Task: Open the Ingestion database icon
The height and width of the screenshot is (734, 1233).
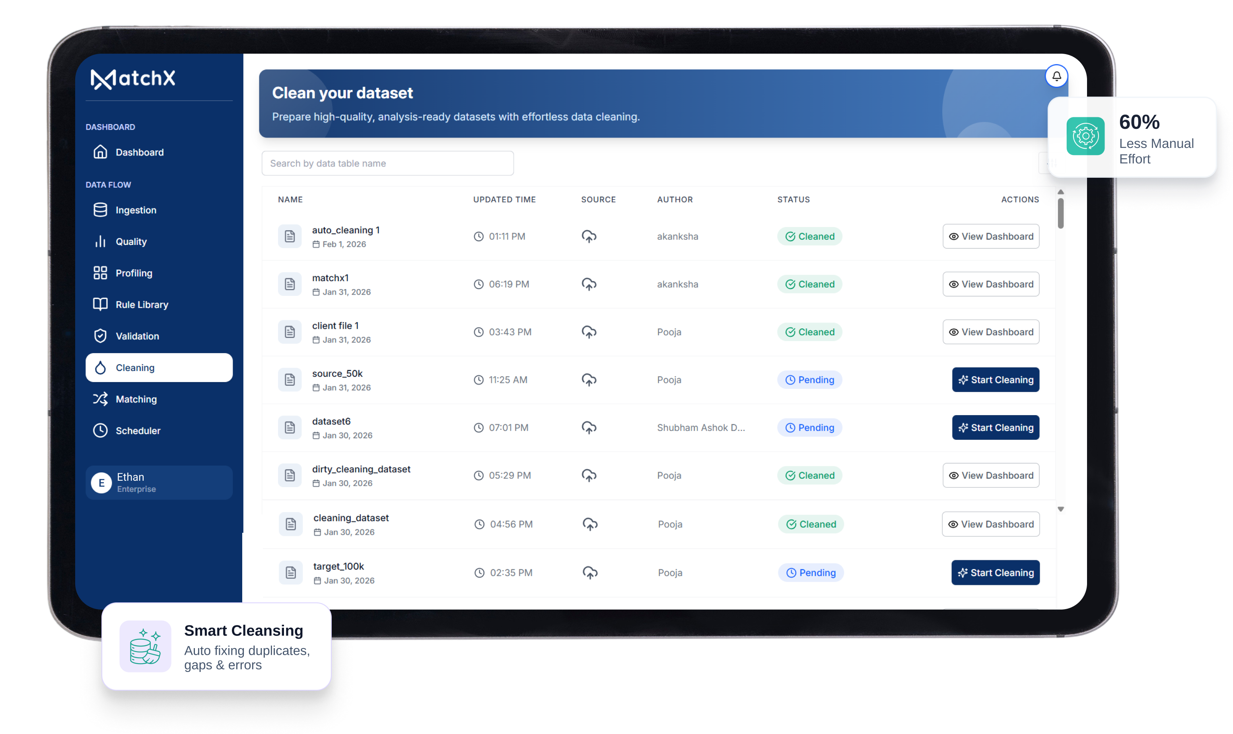Action: pyautogui.click(x=101, y=210)
